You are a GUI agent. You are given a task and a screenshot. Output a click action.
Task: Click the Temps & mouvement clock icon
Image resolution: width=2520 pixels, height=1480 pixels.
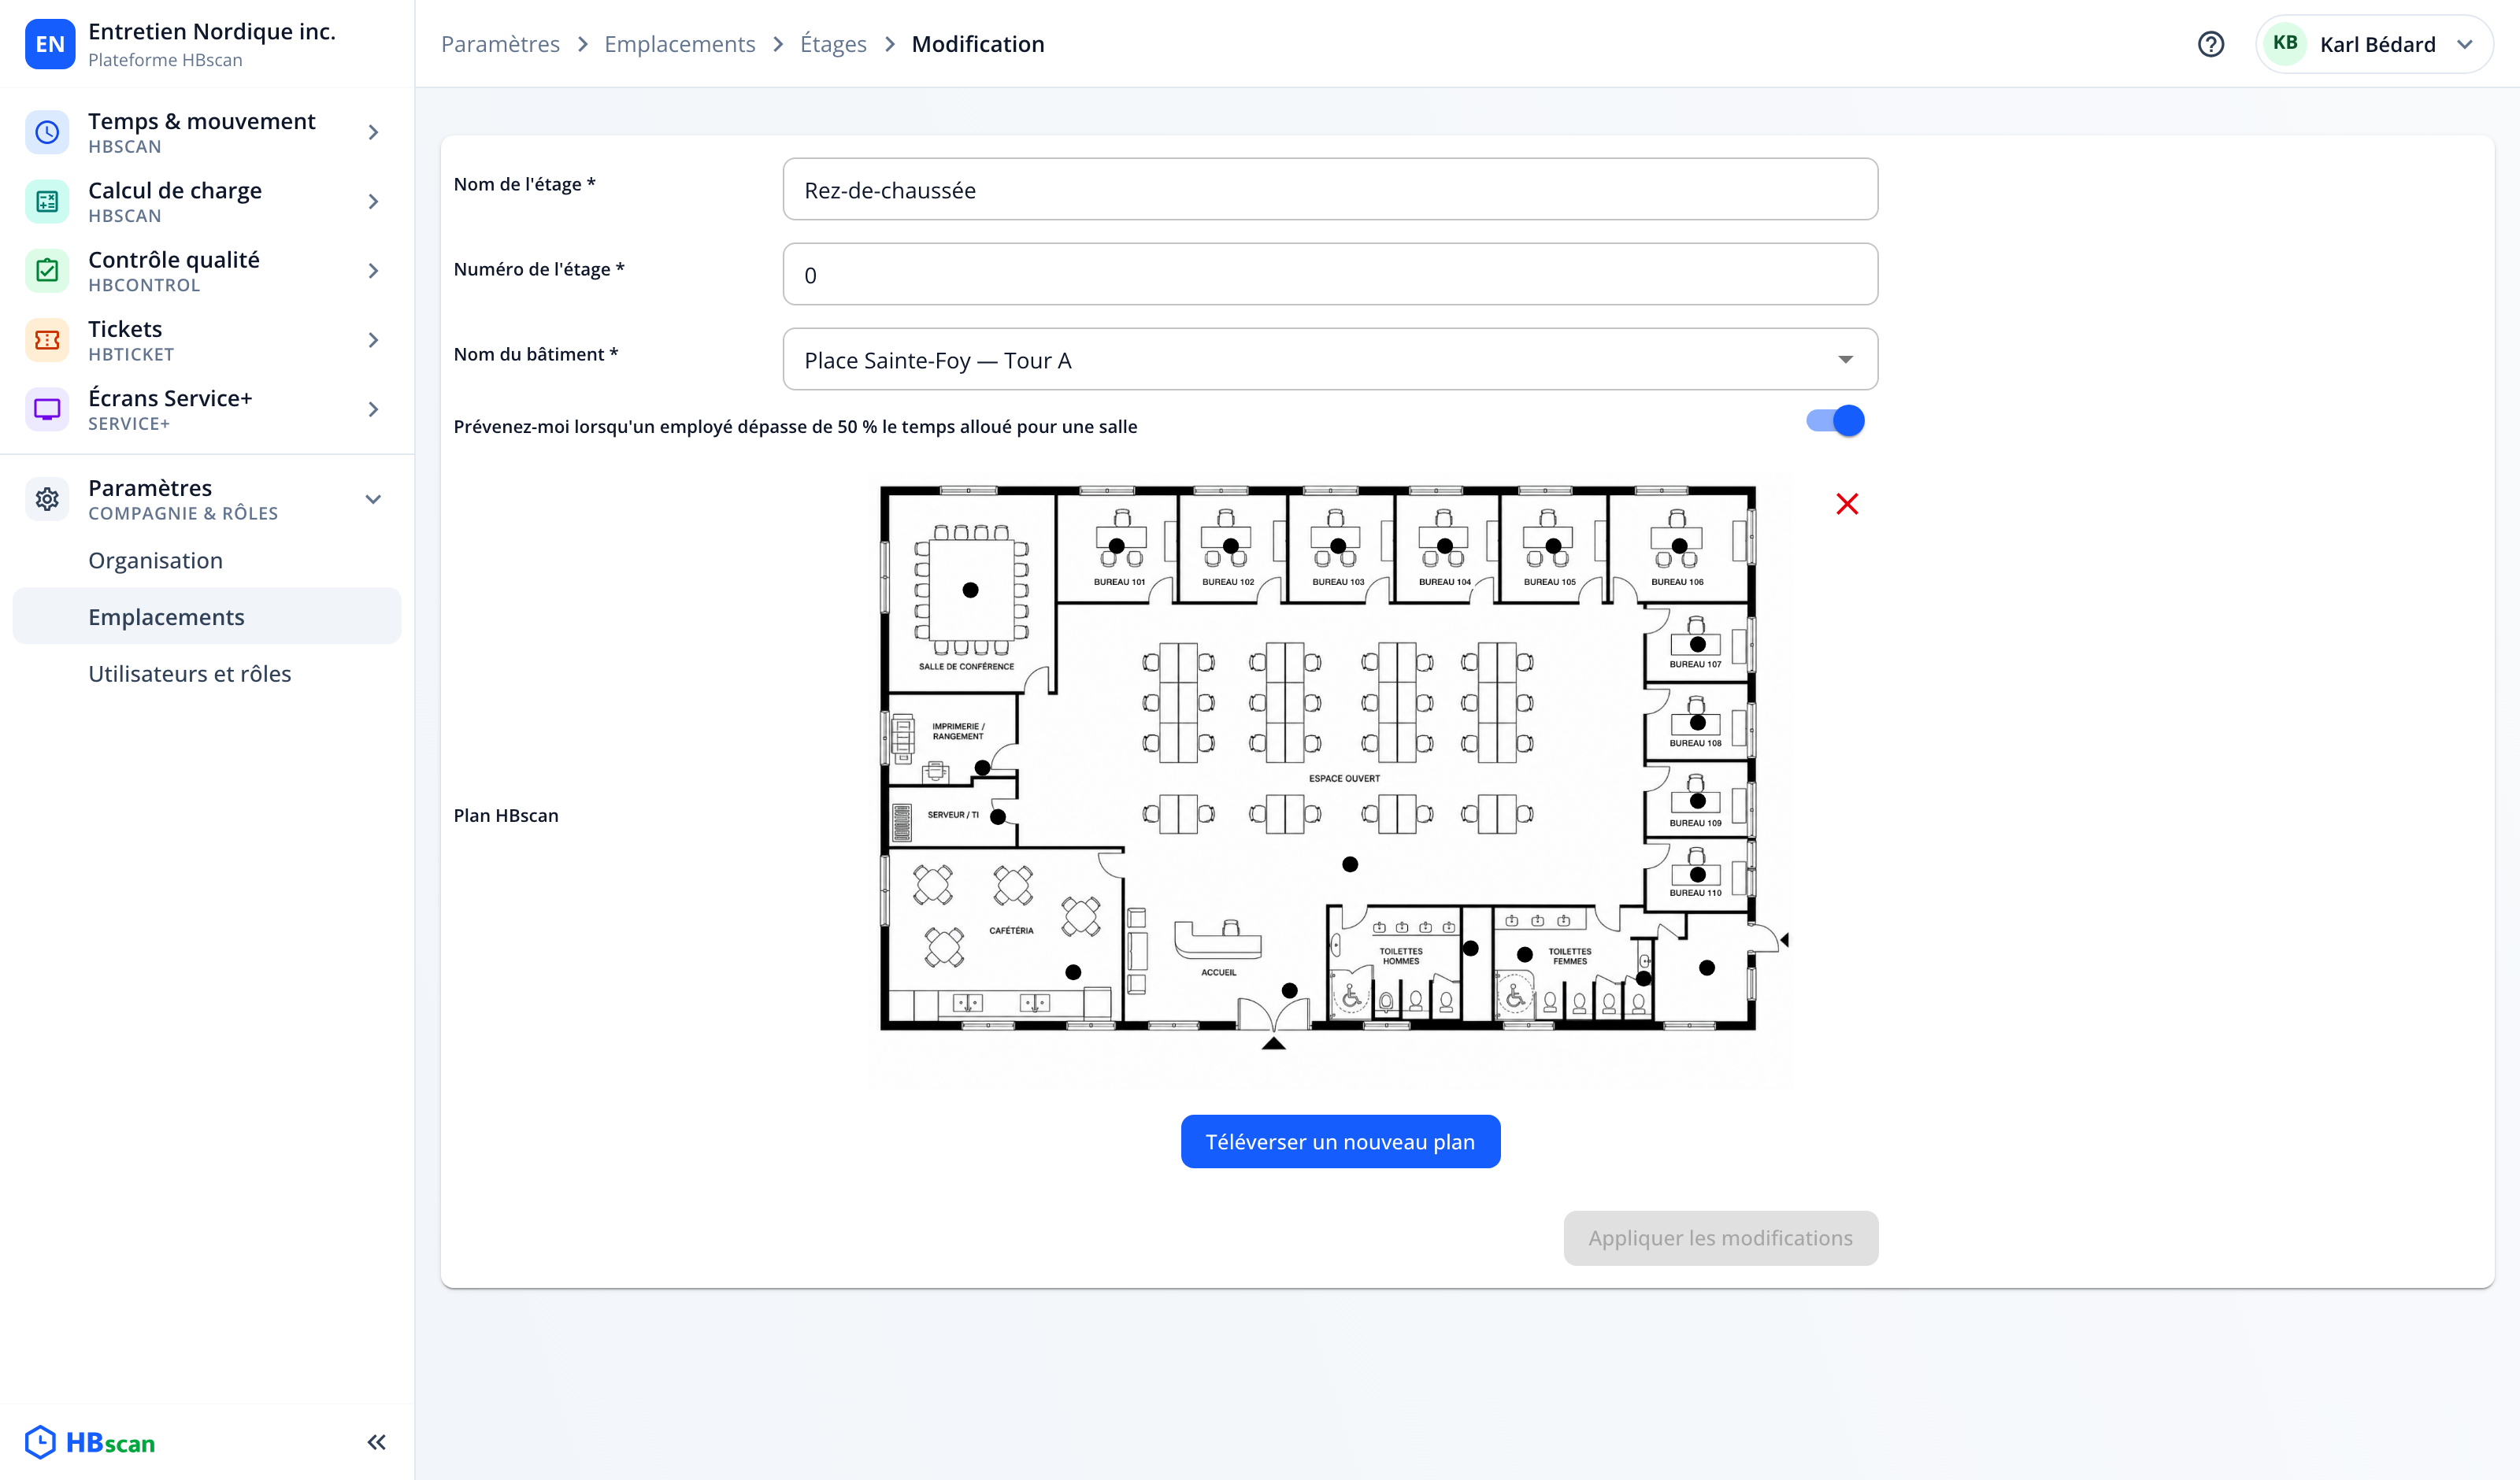click(47, 132)
